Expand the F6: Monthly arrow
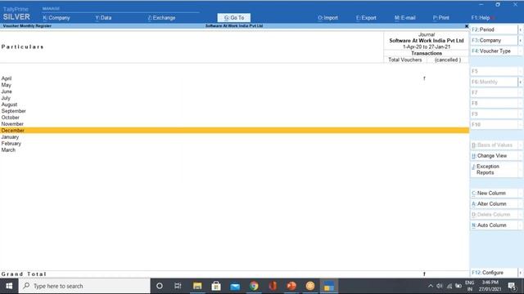 521,82
